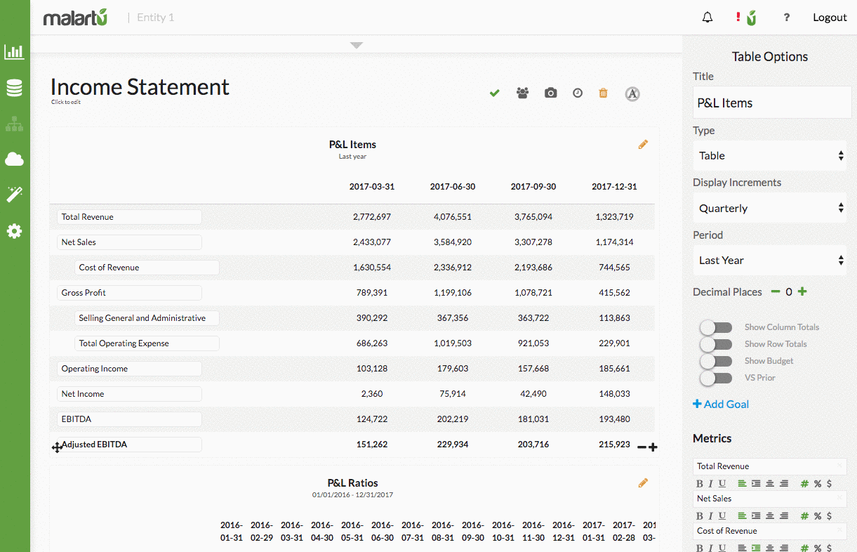Open the Type dropdown set to Table

pos(770,156)
